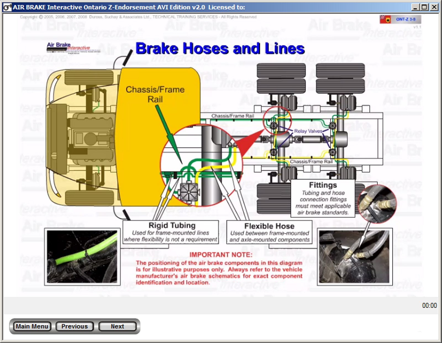Image resolution: width=442 pixels, height=343 pixels.
Task: Open the Main Menu
Action: click(32, 326)
